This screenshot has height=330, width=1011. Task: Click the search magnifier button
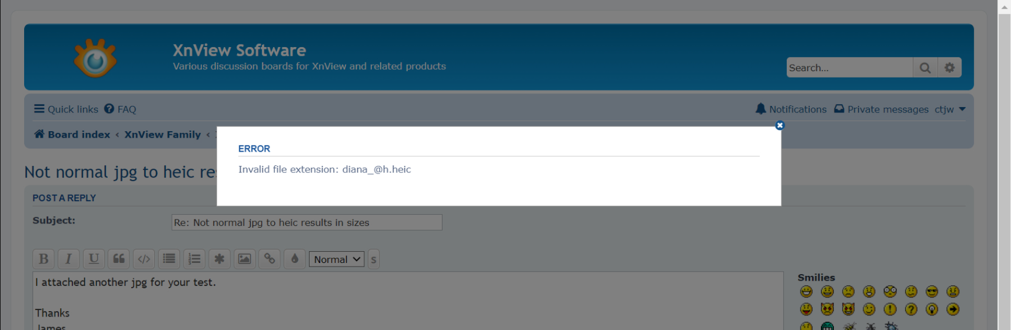point(925,68)
